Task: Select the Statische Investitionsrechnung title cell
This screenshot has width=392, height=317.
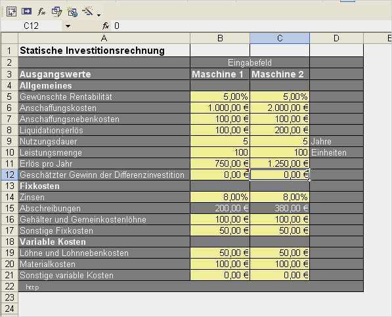Action: click(x=104, y=51)
